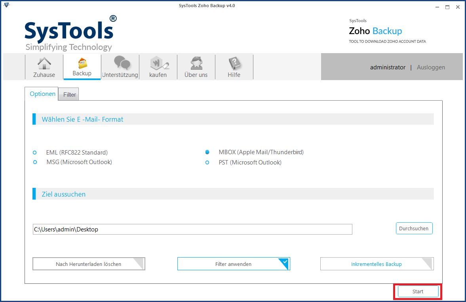Image resolution: width=466 pixels, height=302 pixels.
Task: Choose MBOX (Apple Mail/Thunderbird) option
Action: (207, 152)
